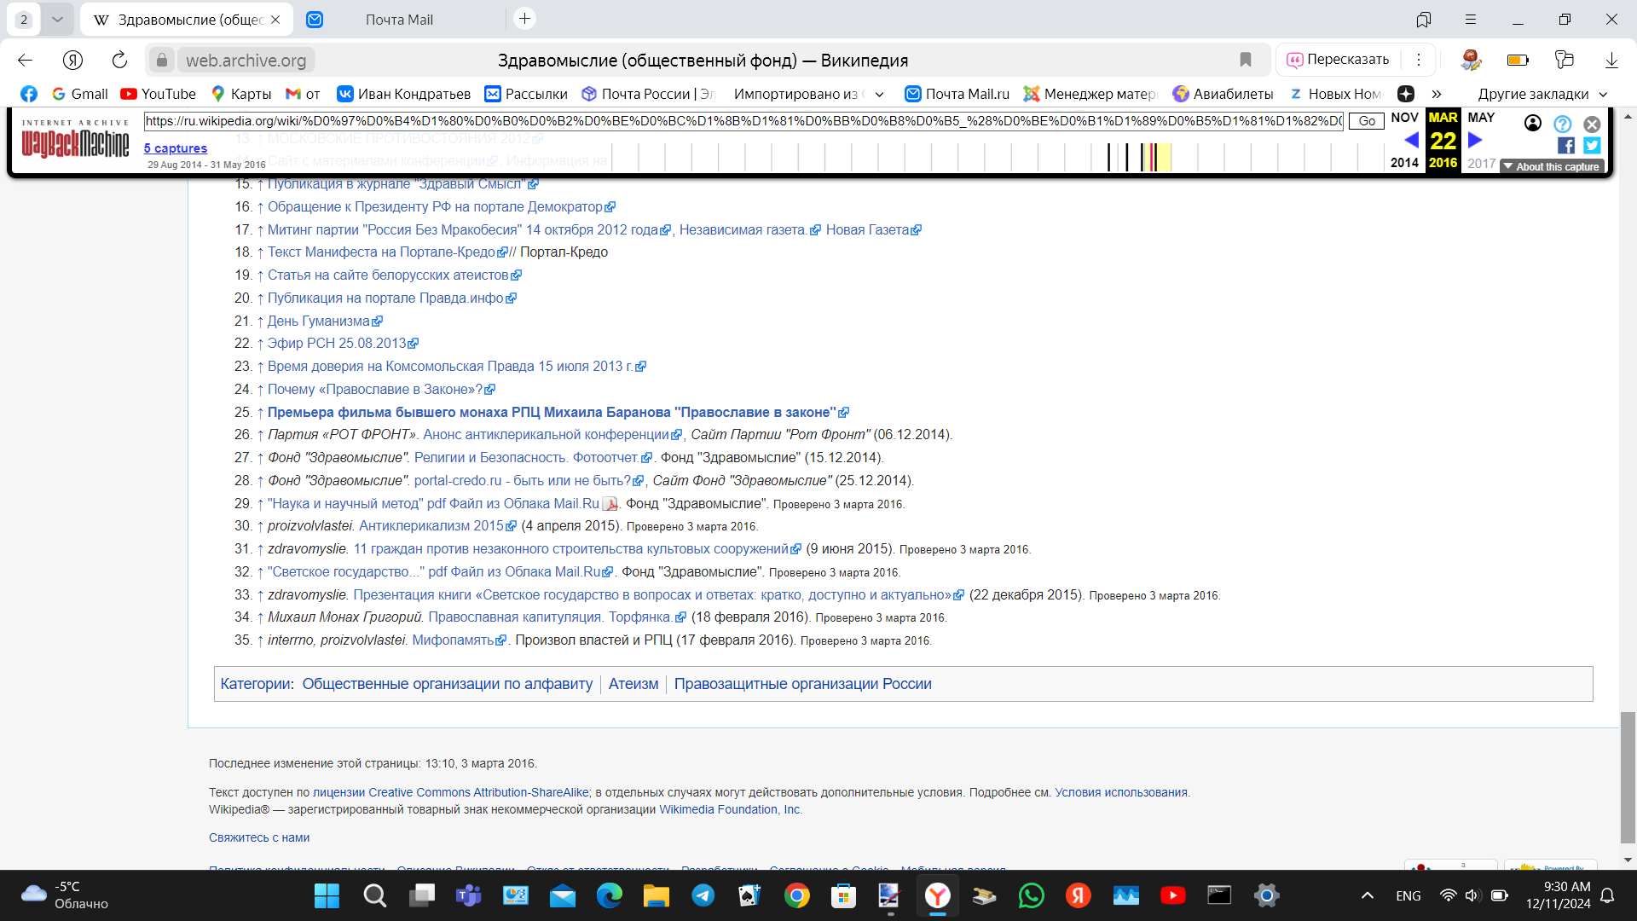Select the Здравомыслие Wikipedia tab

(x=186, y=20)
